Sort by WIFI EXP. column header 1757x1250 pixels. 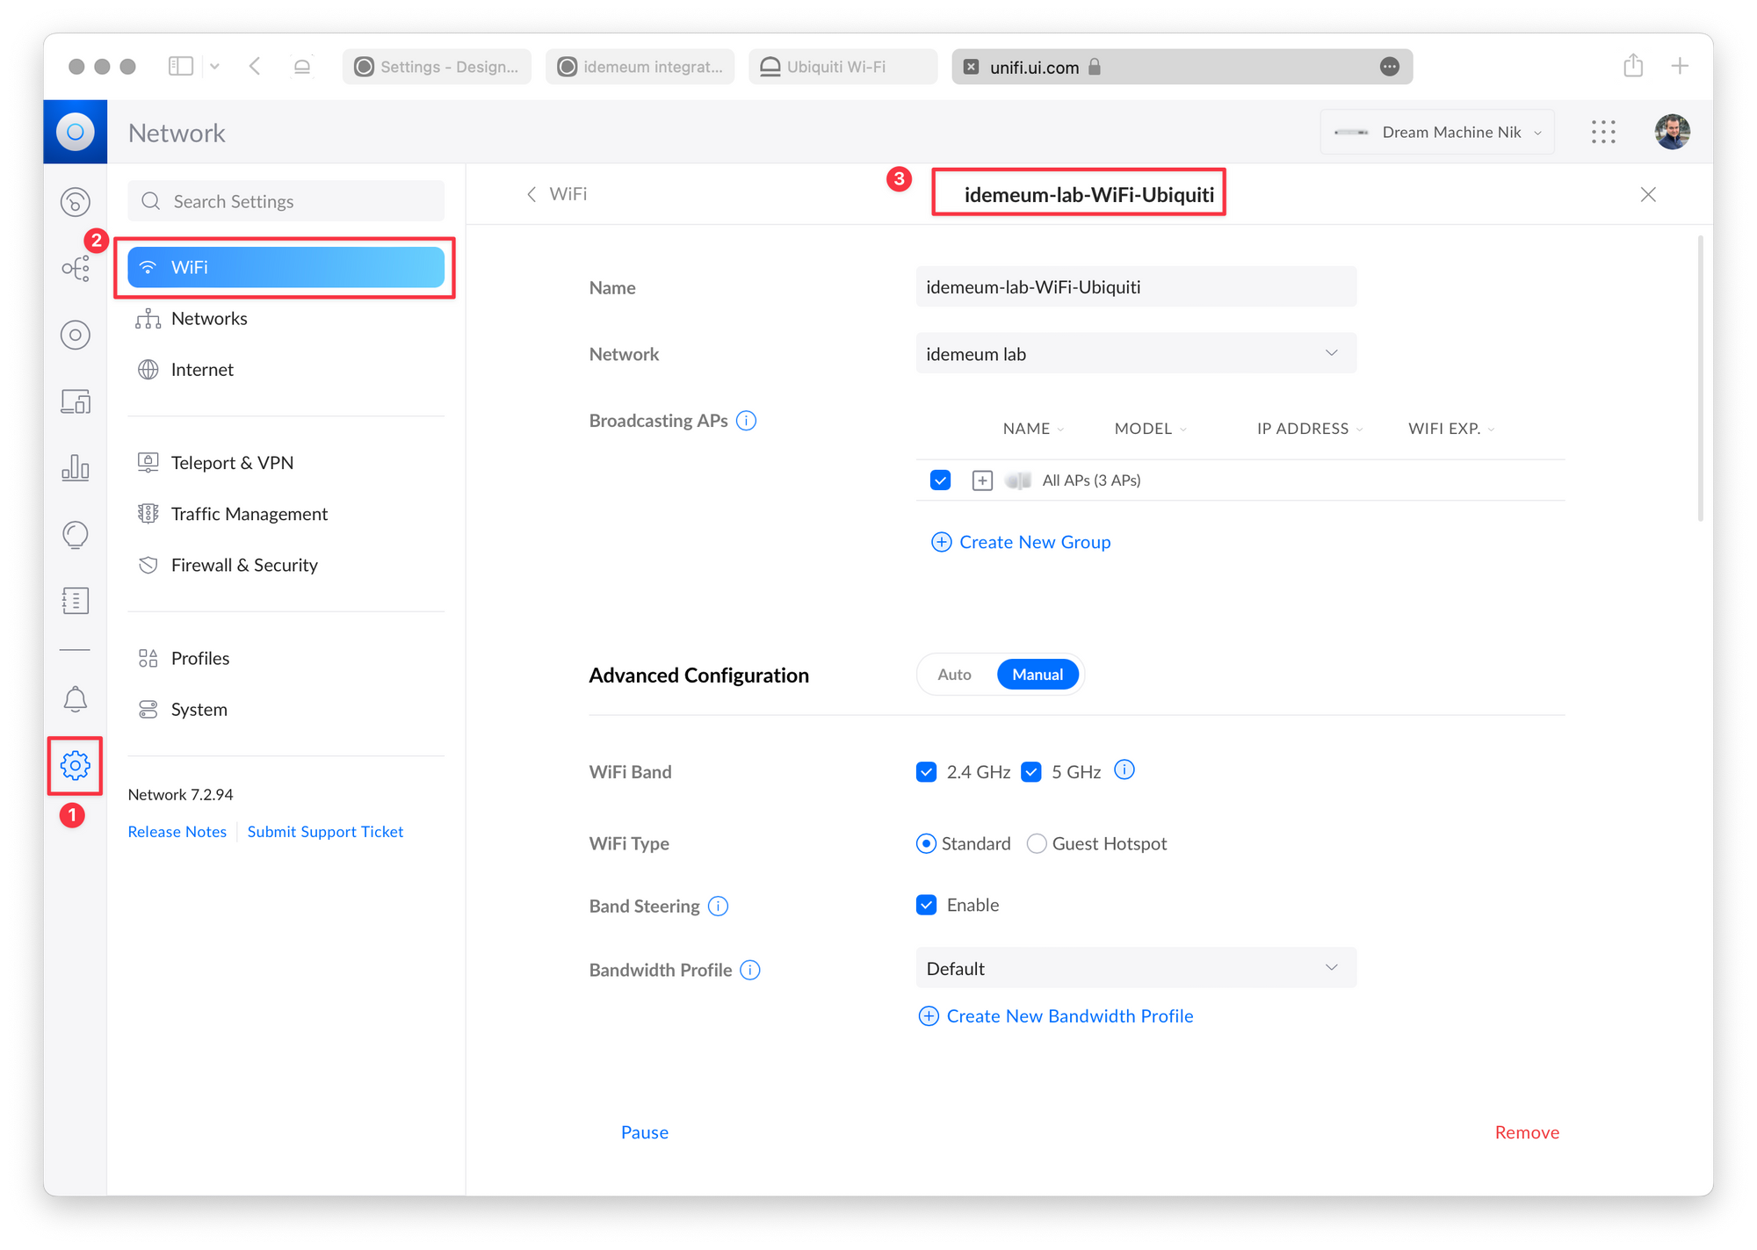pos(1451,429)
